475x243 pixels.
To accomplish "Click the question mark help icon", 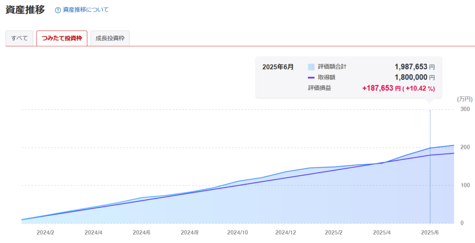I will 58,10.
